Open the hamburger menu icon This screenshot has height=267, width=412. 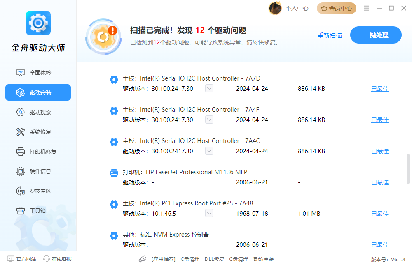[367, 8]
